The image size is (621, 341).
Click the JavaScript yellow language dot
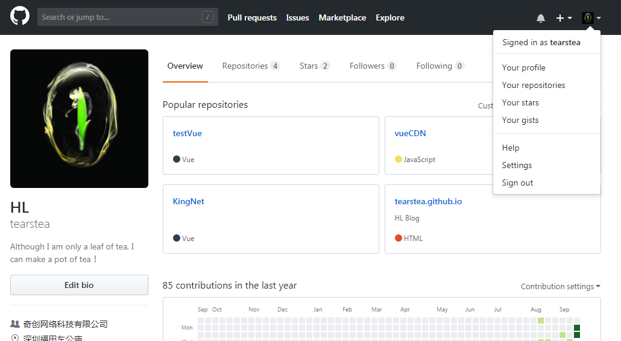[x=399, y=159]
